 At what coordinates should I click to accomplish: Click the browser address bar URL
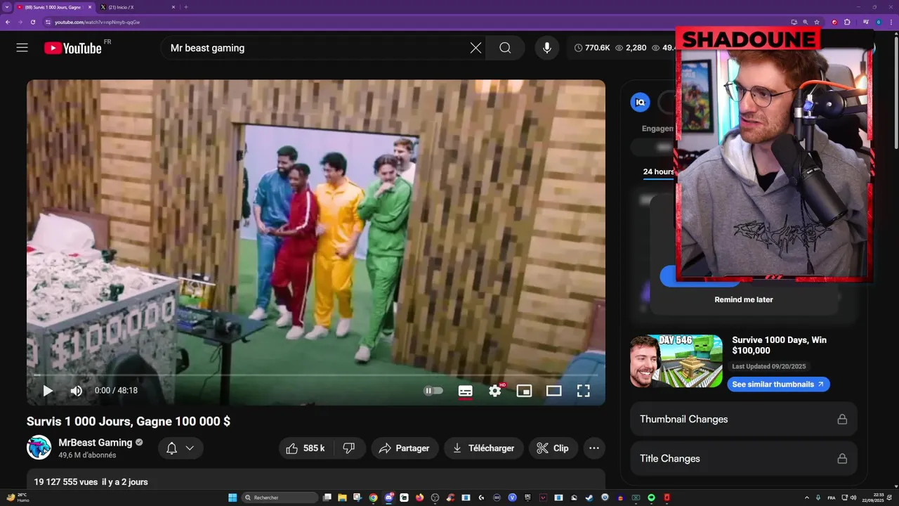tap(98, 22)
